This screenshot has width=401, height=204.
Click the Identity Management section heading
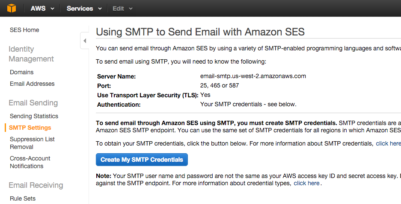point(31,54)
